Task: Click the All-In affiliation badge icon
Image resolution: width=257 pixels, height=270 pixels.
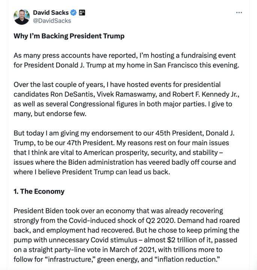Action: pos(83,13)
